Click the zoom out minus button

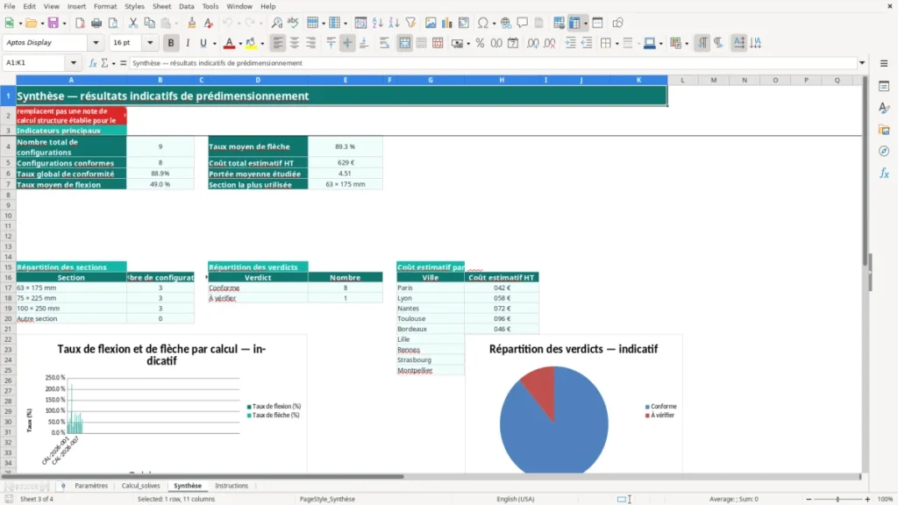[809, 499]
